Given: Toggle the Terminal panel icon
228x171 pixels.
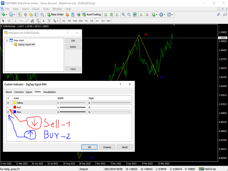Looking at the screenshot, I should coord(37,15).
